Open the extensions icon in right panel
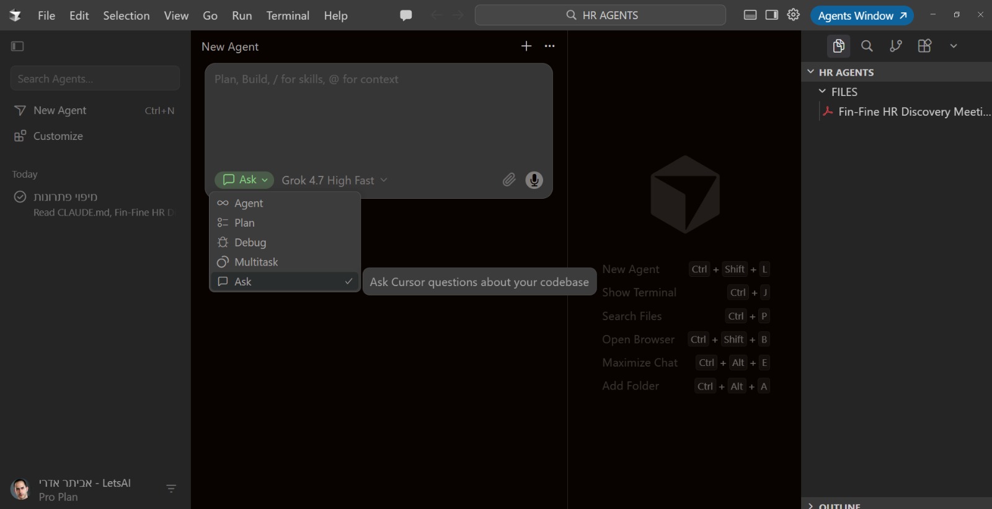 tap(924, 46)
